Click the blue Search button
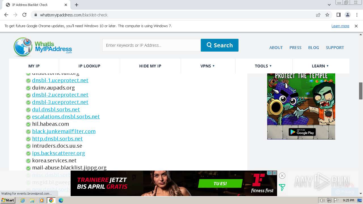 click(x=220, y=45)
